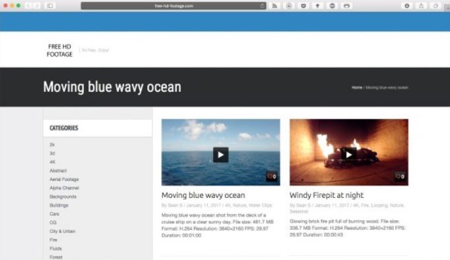450x260 pixels.
Task: Open the Share toolbar icon
Action: pyautogui.click(x=421, y=6)
